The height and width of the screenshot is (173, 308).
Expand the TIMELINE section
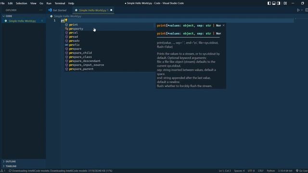point(24,166)
